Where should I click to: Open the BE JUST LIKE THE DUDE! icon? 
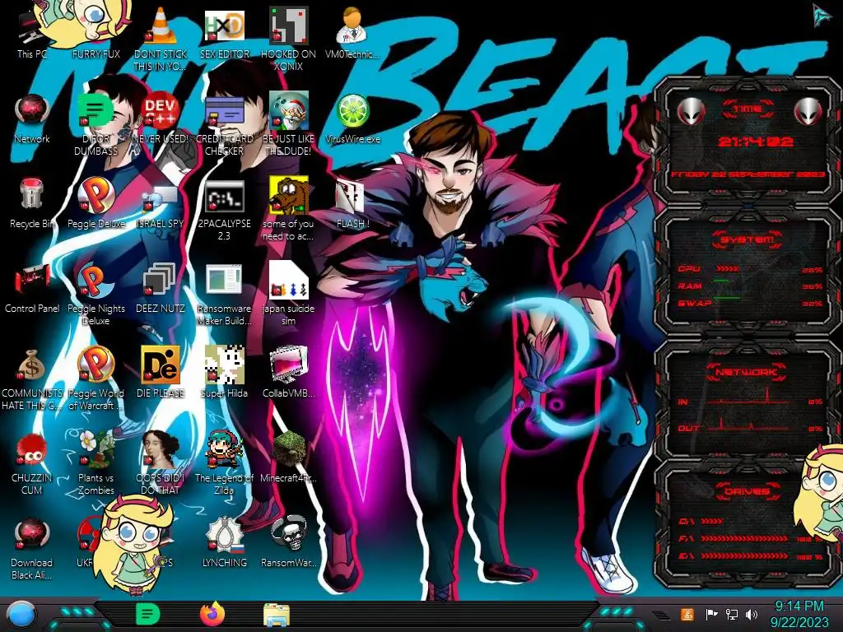pos(288,125)
